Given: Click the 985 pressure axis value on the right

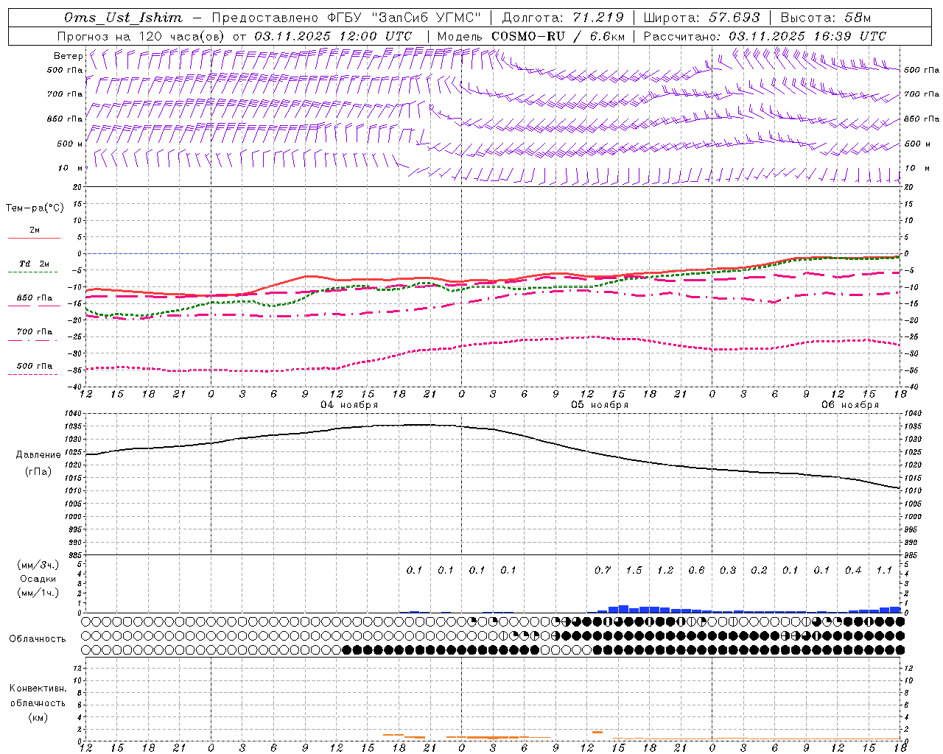Looking at the screenshot, I should (x=911, y=555).
